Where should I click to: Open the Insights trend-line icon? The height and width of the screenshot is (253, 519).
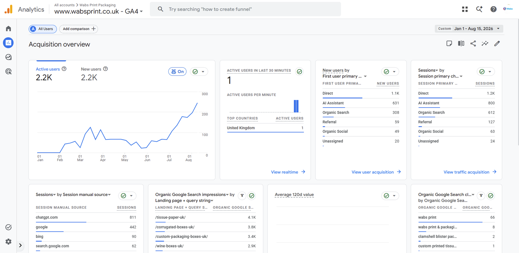point(485,43)
